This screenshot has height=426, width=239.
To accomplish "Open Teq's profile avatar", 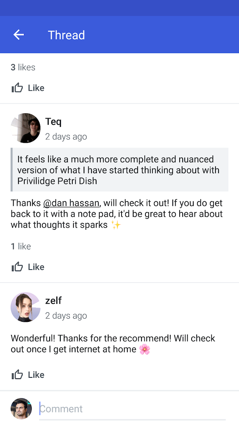I will tap(26, 128).
